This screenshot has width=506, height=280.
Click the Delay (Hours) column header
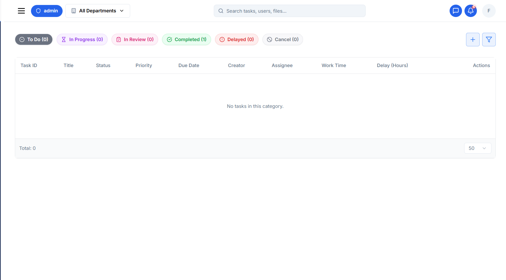pos(392,66)
